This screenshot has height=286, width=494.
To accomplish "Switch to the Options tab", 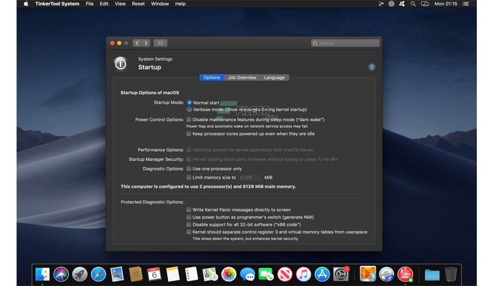I will click(212, 77).
